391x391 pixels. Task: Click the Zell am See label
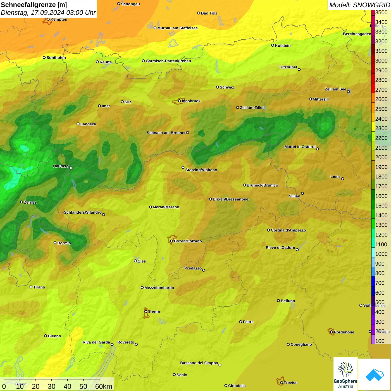point(335,89)
